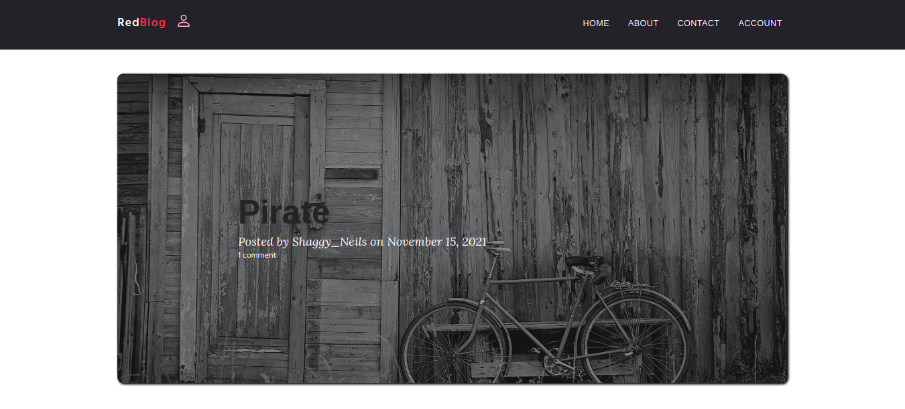Select CONTACT in the navigation bar

(x=698, y=23)
